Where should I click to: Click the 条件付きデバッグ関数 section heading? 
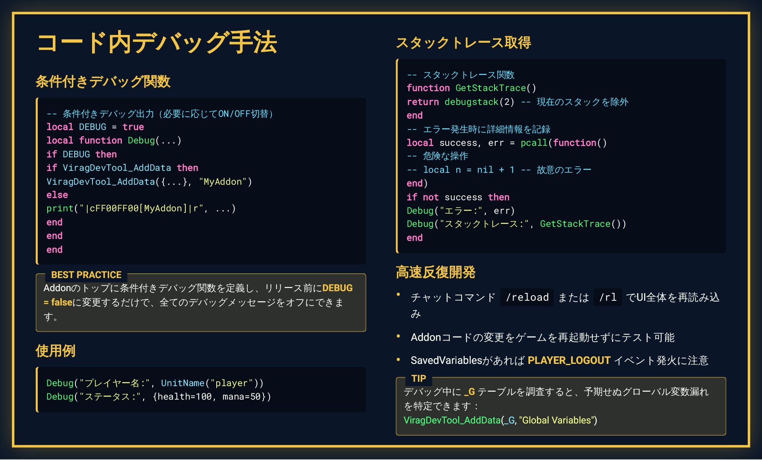pos(103,81)
